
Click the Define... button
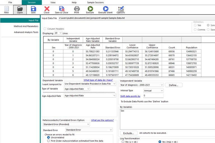[x=174, y=85]
